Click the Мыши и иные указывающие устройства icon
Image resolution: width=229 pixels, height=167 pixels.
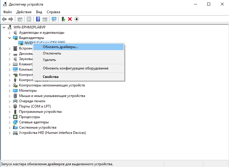(15, 96)
